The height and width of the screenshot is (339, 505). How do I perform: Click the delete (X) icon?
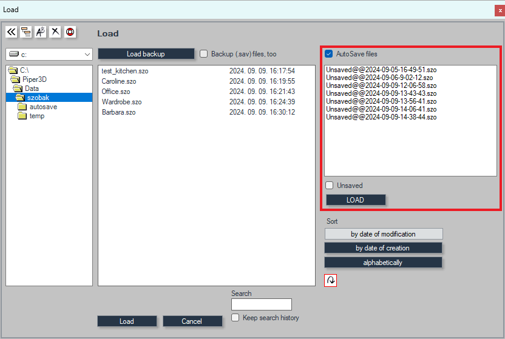(x=55, y=32)
